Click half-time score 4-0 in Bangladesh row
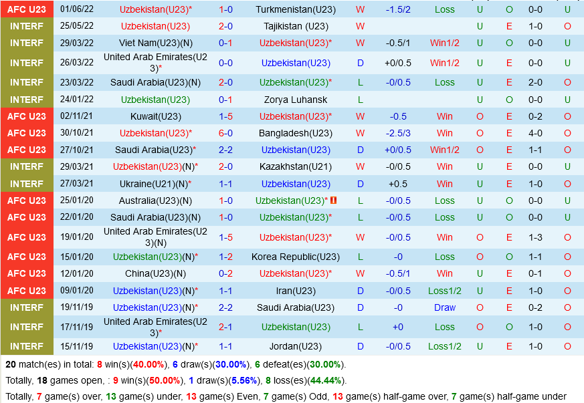 click(x=535, y=133)
